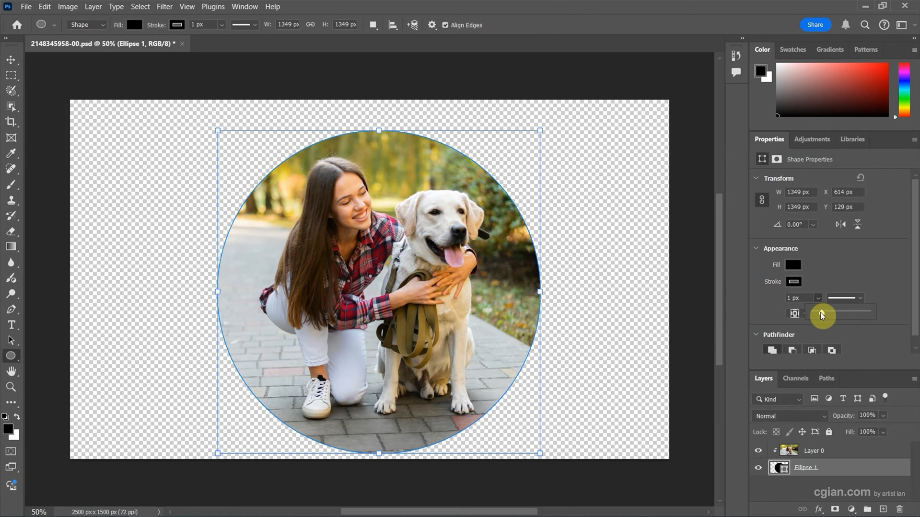Open the fx layer style menu
The height and width of the screenshot is (517, 920).
click(819, 509)
